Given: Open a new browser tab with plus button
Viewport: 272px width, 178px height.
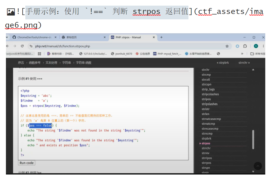Looking at the screenshot, I should [x=161, y=37].
